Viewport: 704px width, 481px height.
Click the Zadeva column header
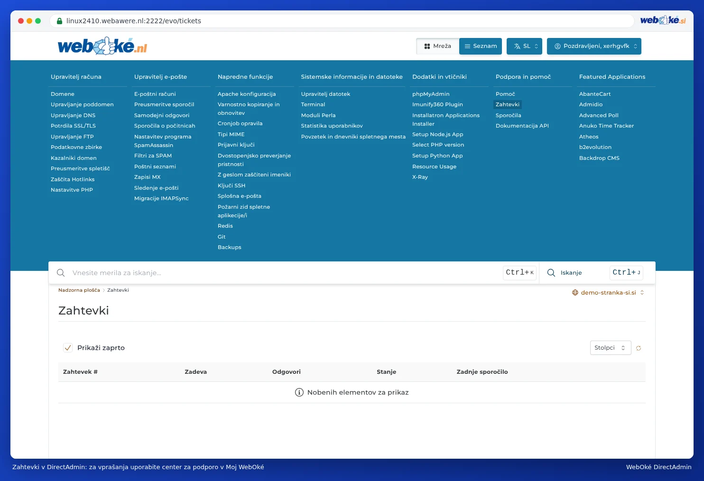[x=196, y=372]
